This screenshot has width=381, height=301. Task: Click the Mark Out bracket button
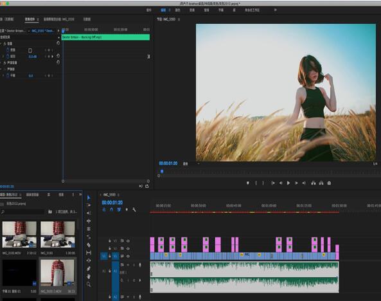click(263, 183)
